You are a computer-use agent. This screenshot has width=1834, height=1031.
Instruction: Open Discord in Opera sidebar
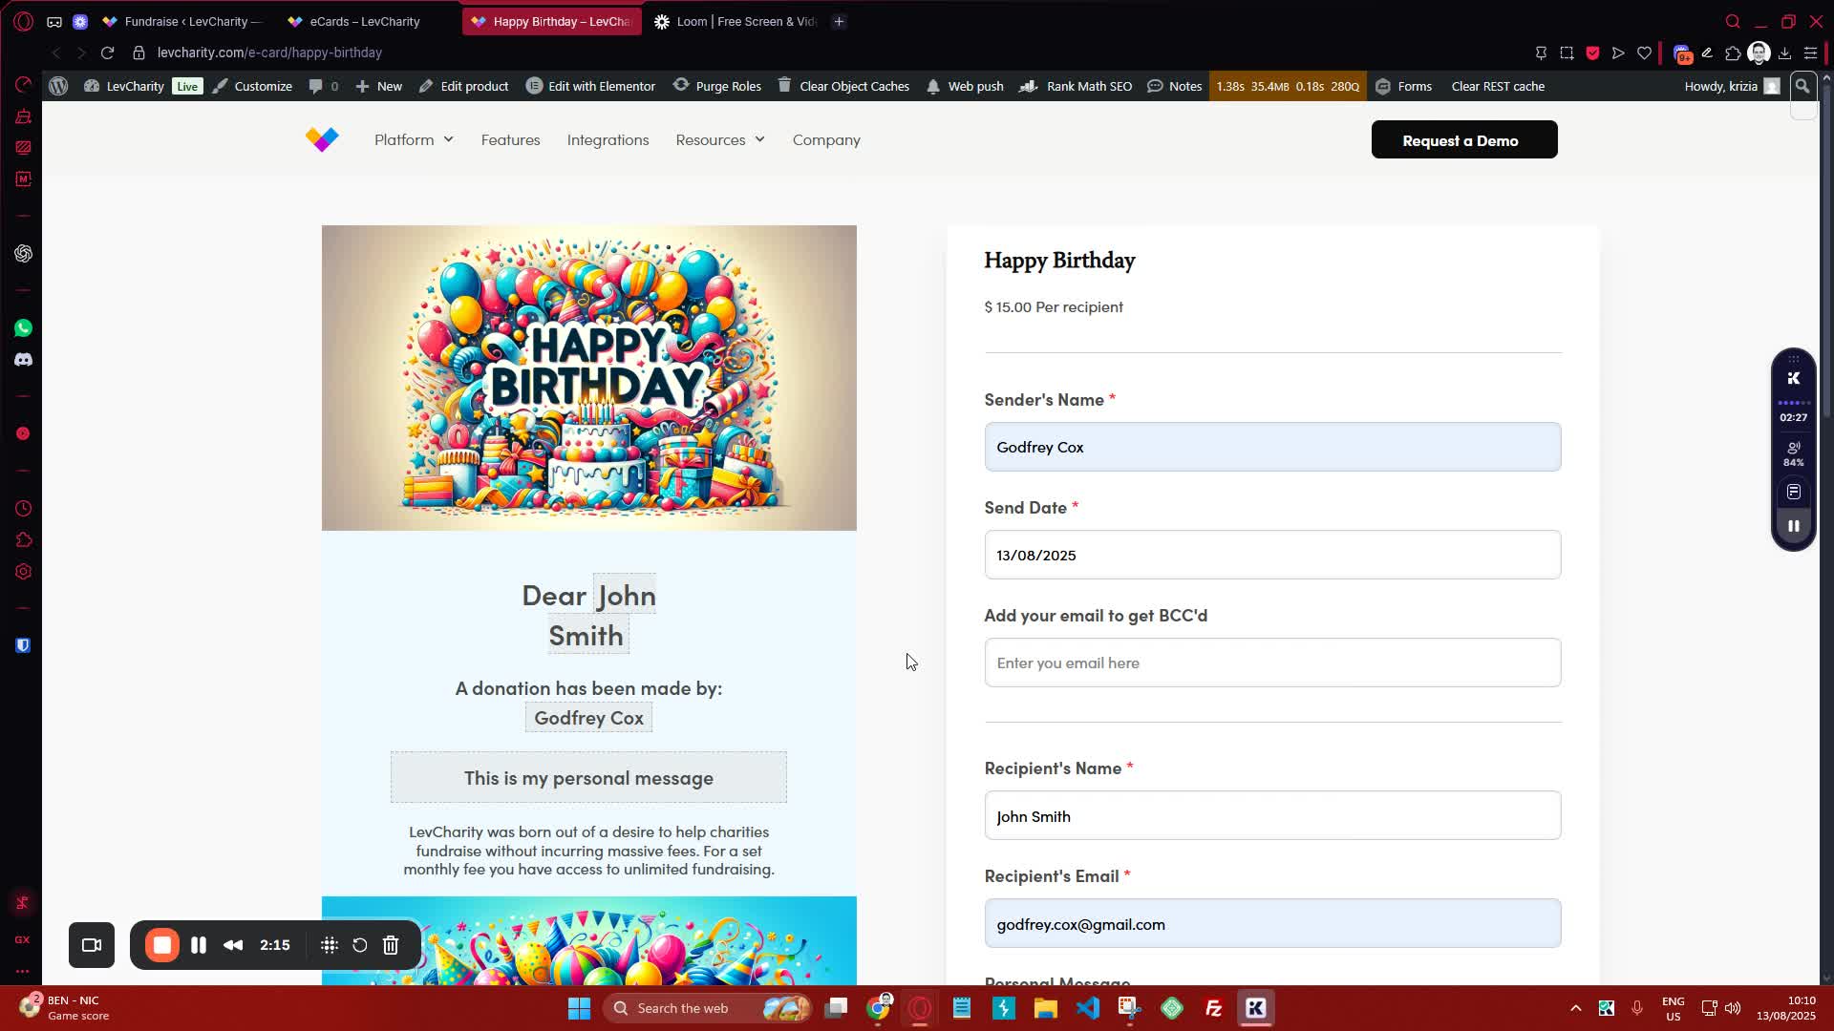[x=23, y=360]
